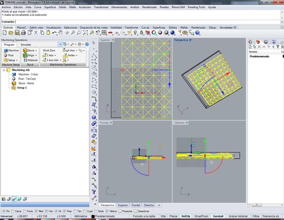284x220 pixels.
Task: Open the Superior viewport dropdown arrow
Action: pyautogui.click(x=113, y=40)
